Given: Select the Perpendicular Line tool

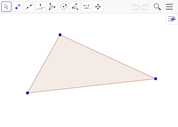Looking at the screenshot, I should tap(41, 7).
